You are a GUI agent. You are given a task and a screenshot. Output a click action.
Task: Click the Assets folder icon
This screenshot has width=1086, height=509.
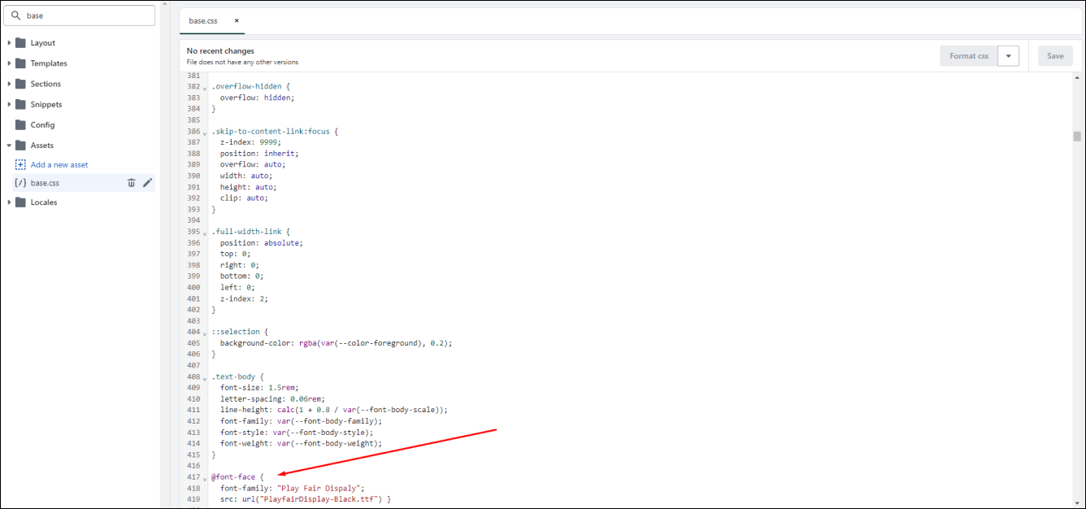coord(20,146)
